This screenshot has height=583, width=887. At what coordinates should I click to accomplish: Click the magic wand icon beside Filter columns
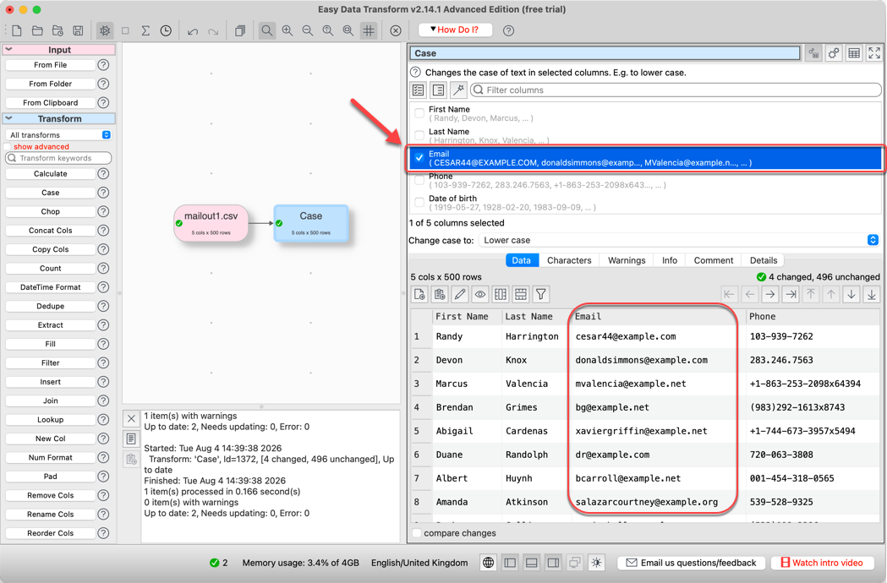click(x=458, y=90)
